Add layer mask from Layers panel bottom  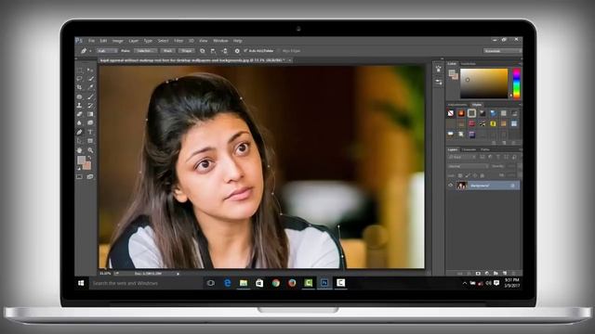(478, 273)
